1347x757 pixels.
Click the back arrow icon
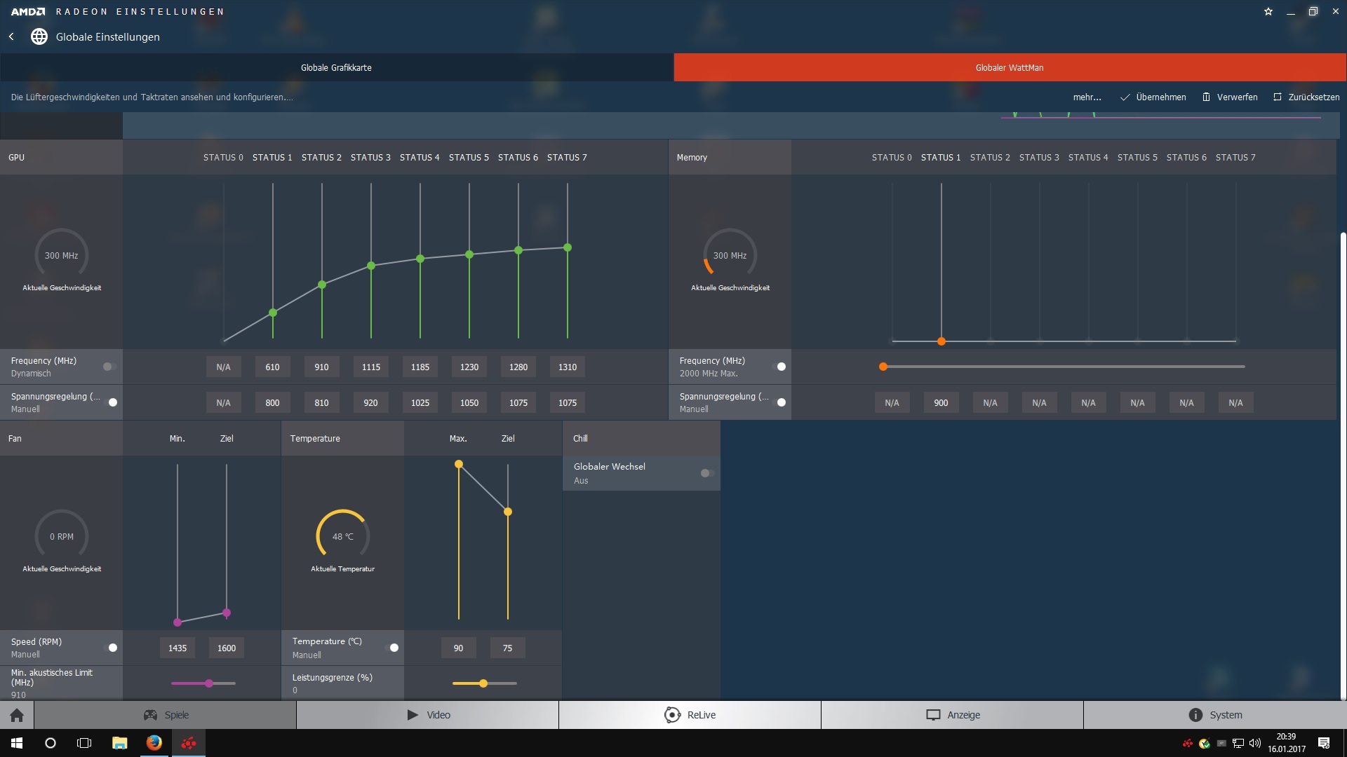click(x=11, y=36)
